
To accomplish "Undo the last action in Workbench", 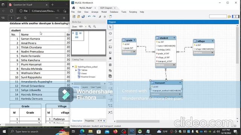I will (x=89, y=16).
